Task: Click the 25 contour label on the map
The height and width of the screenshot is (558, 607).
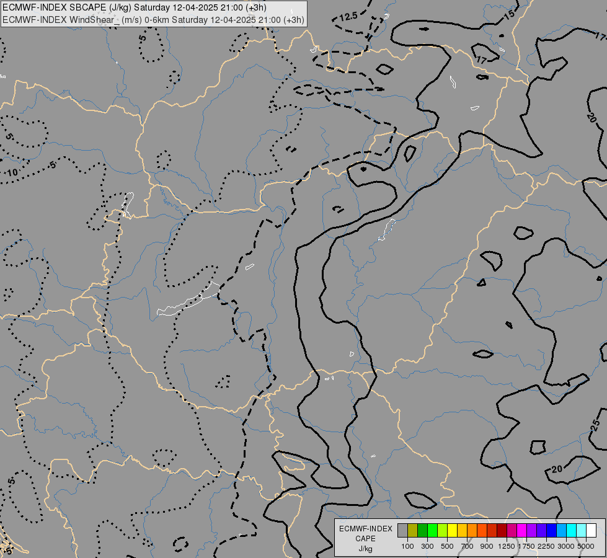Action: point(596,425)
